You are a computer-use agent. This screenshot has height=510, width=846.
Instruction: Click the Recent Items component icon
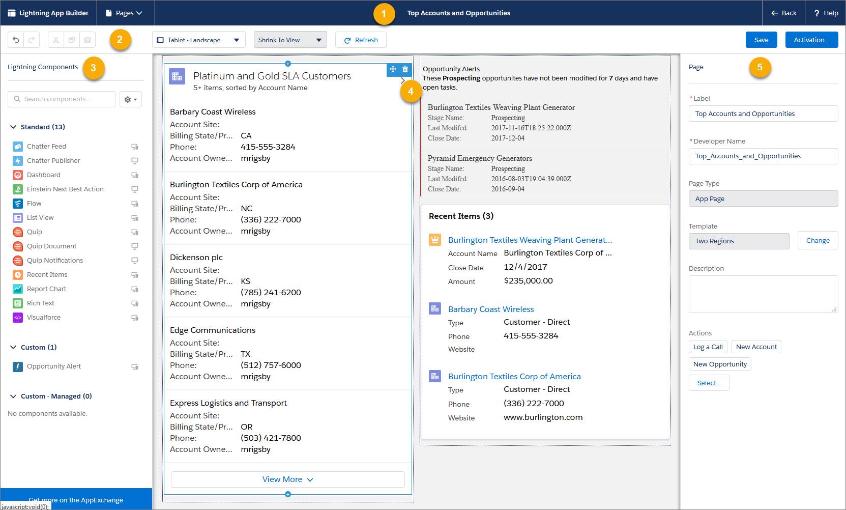[x=18, y=275]
